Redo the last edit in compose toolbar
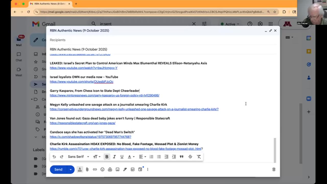The height and width of the screenshot is (184, 327). (62, 157)
